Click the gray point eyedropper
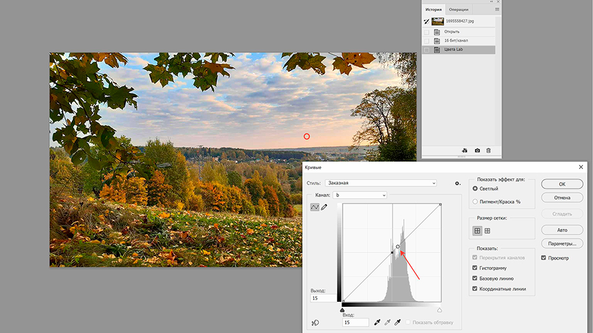This screenshot has width=593, height=333. pyautogui.click(x=386, y=322)
